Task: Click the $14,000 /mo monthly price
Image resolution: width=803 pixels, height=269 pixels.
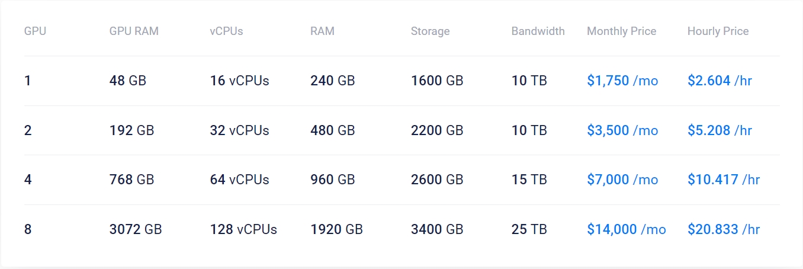Action: tap(626, 229)
